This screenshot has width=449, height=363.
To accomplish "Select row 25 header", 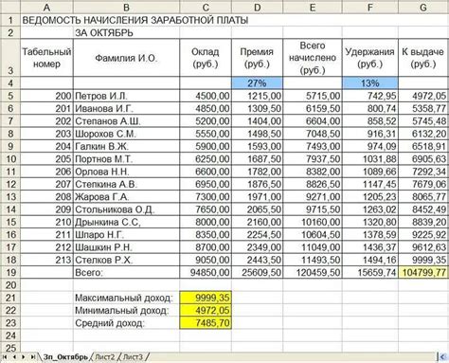I will pos(10,348).
